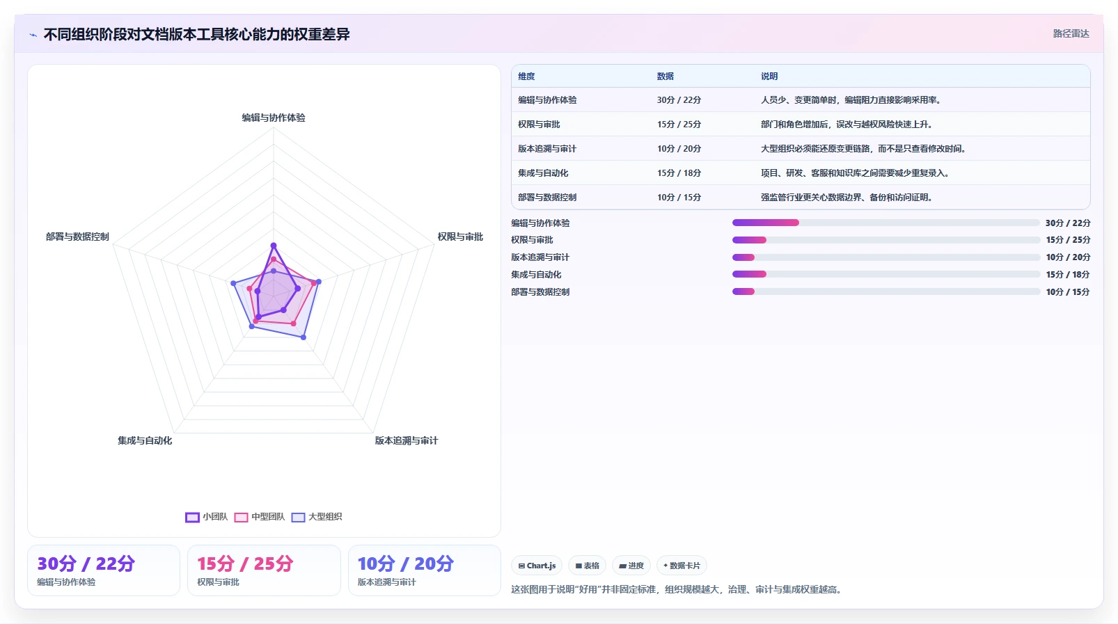Image resolution: width=1118 pixels, height=624 pixels.
Task: Click the 版本追溯与审计 progress row label
Action: pos(540,257)
